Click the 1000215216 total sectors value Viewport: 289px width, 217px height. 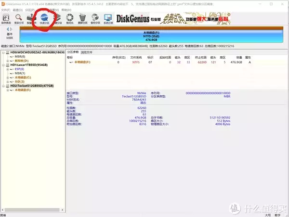137,121
